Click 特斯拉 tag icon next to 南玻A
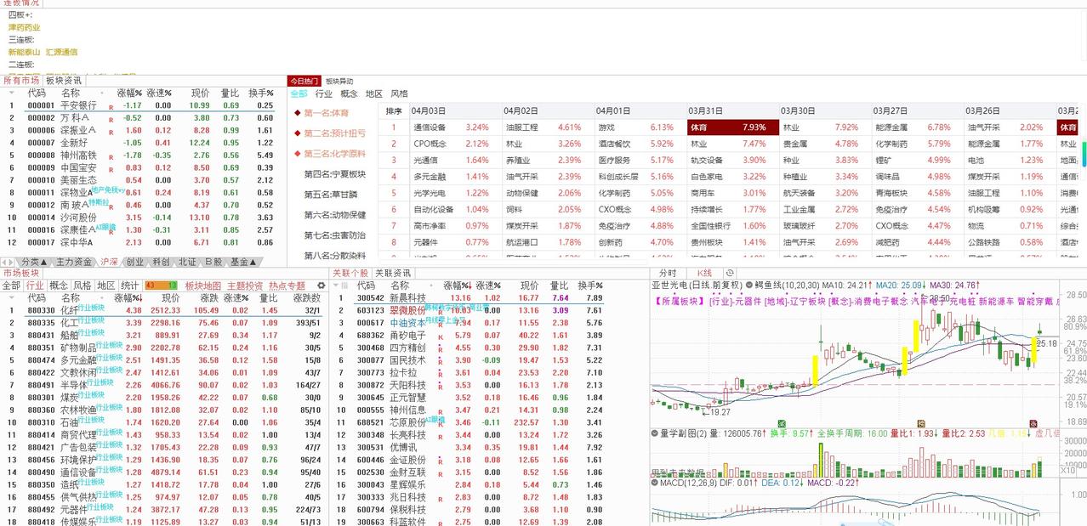This screenshot has height=526, width=1087. coord(98,201)
